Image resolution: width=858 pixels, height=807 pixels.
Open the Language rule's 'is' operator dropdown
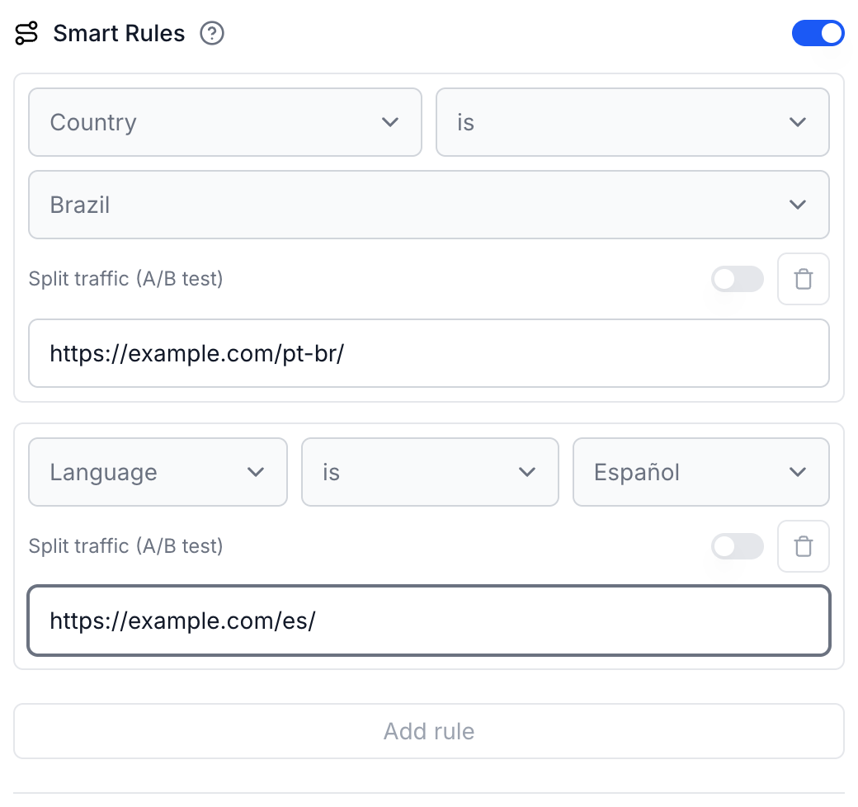(430, 472)
